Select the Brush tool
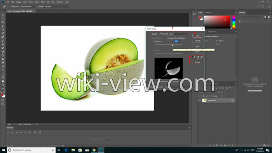Image resolution: width=272 pixels, height=153 pixels. [x=3, y=40]
